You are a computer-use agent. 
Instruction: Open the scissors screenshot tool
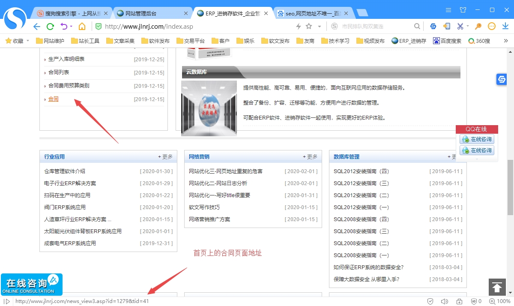pos(460,27)
